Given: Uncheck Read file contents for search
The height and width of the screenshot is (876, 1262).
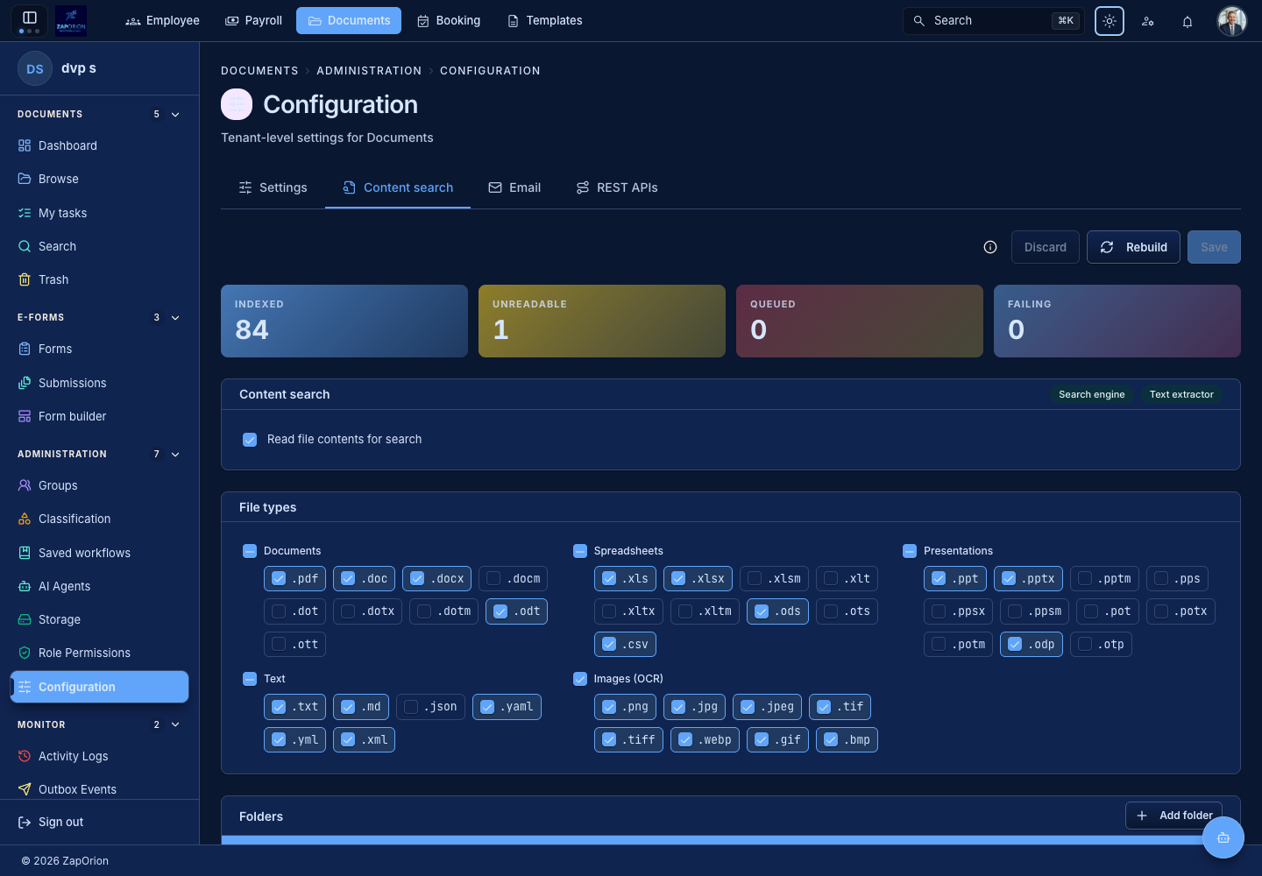Looking at the screenshot, I should (x=250, y=440).
